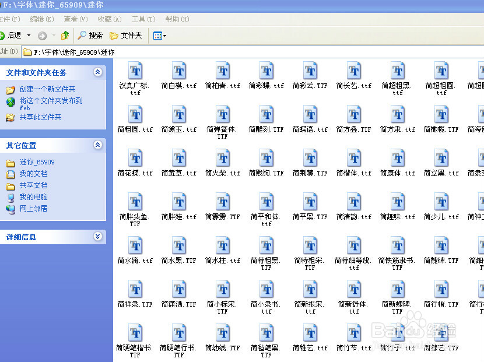Open the 编辑(E) menu
This screenshot has width=484, height=362.
41,19
